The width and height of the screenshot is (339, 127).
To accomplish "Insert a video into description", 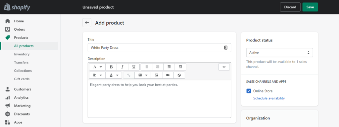I will [x=168, y=75].
